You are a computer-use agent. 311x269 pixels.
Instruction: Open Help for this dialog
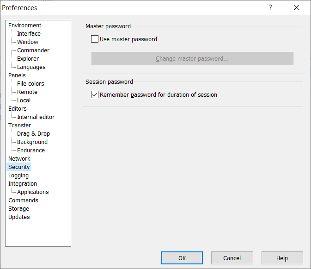tap(282, 258)
